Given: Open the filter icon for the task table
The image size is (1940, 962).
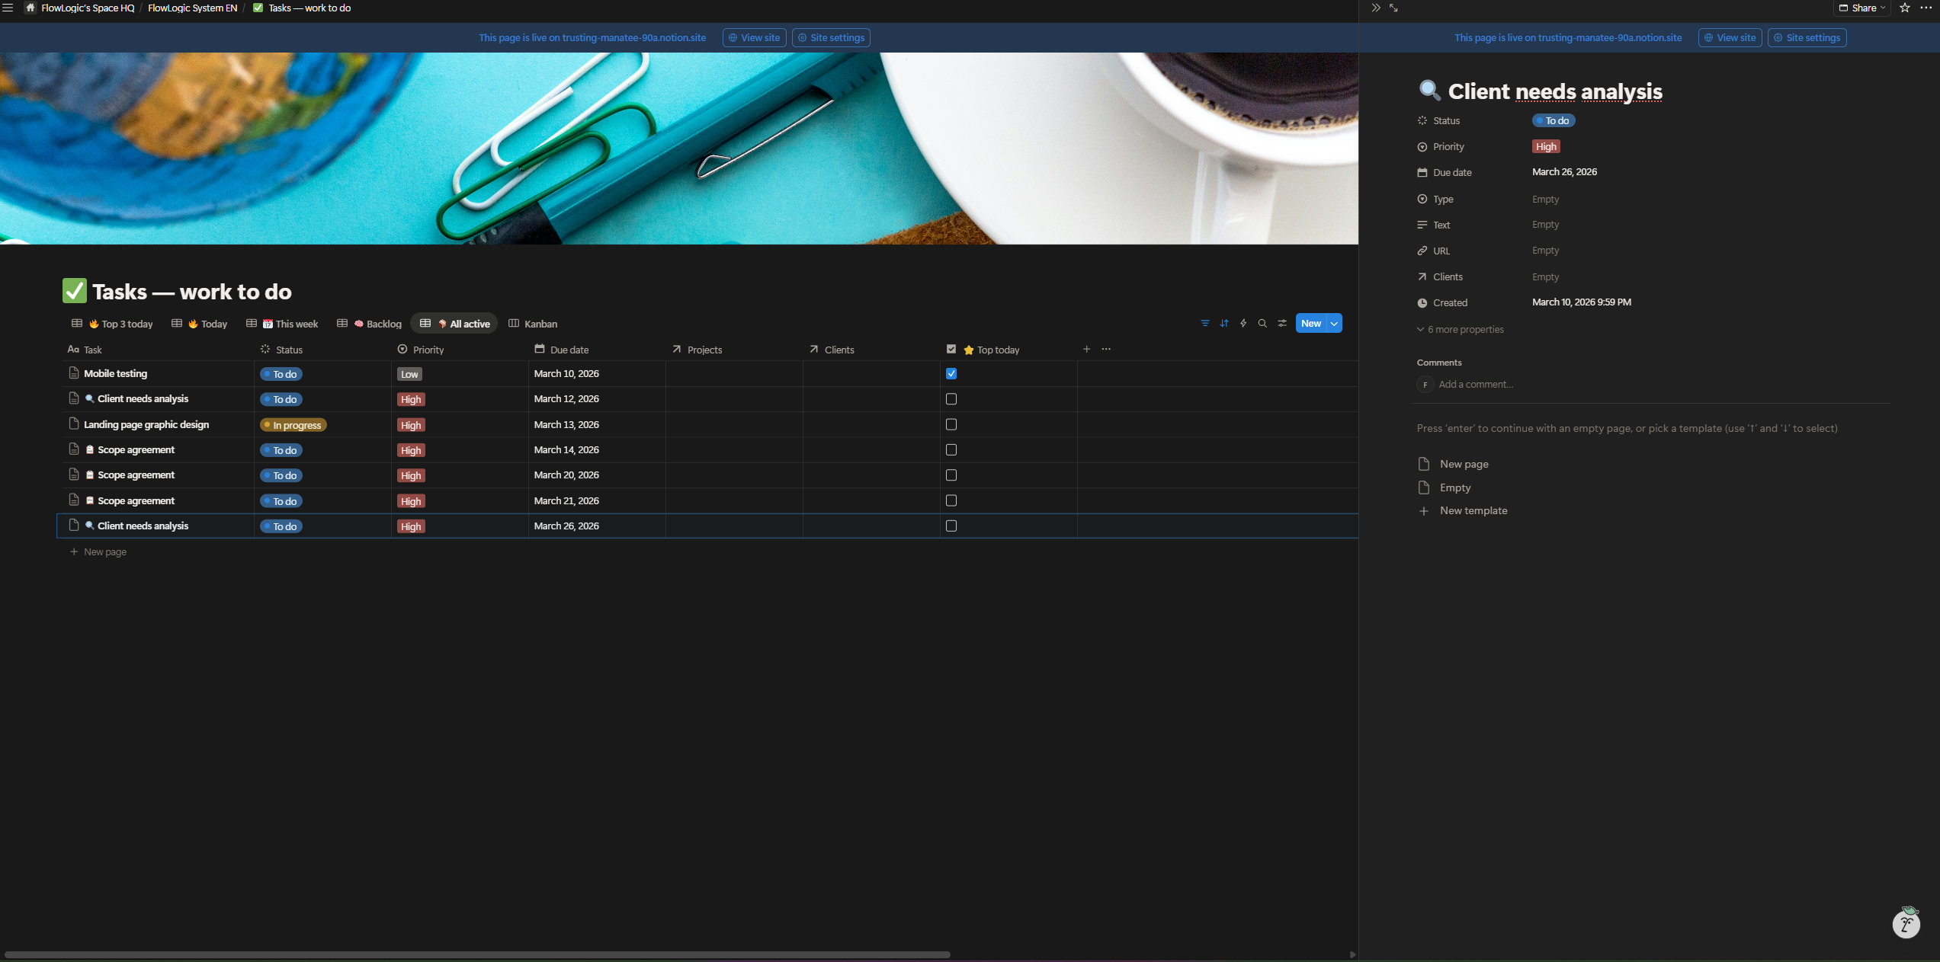Looking at the screenshot, I should 1205,323.
